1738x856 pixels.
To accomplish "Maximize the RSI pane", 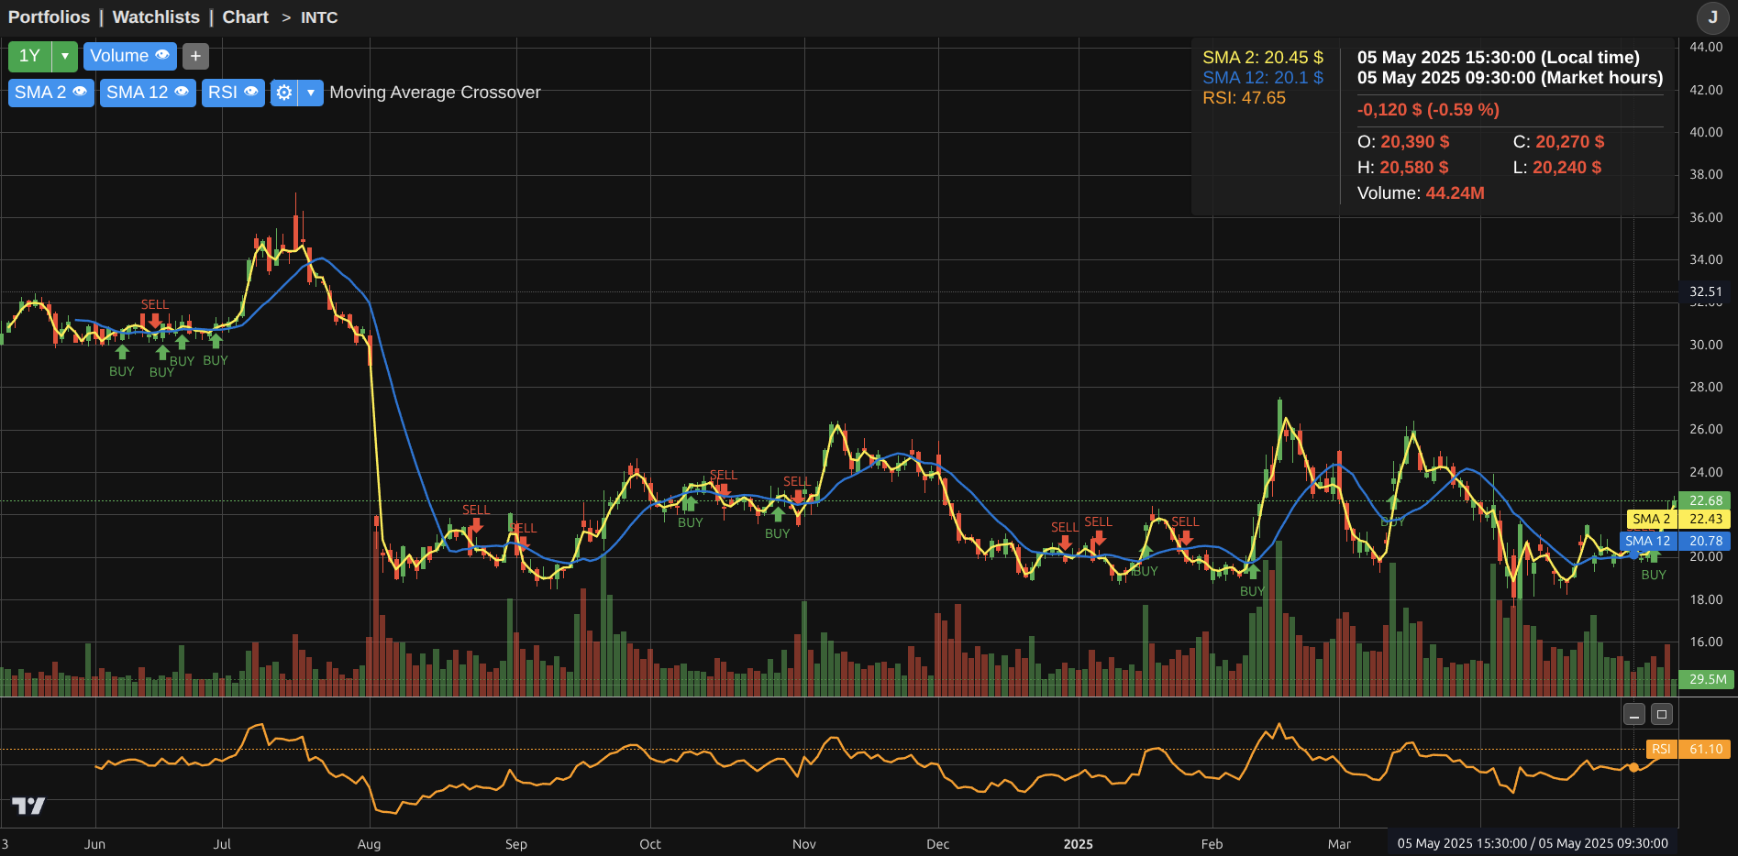I will pyautogui.click(x=1662, y=714).
